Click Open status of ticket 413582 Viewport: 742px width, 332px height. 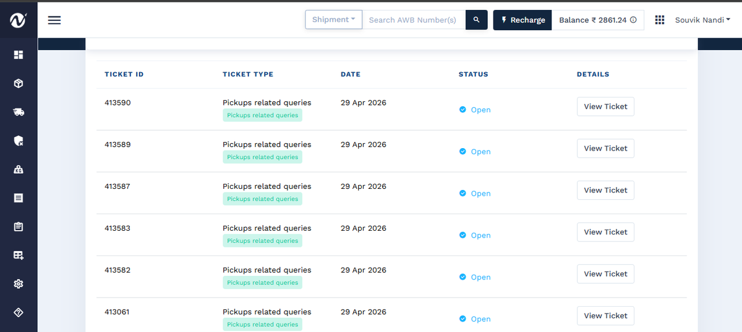475,278
